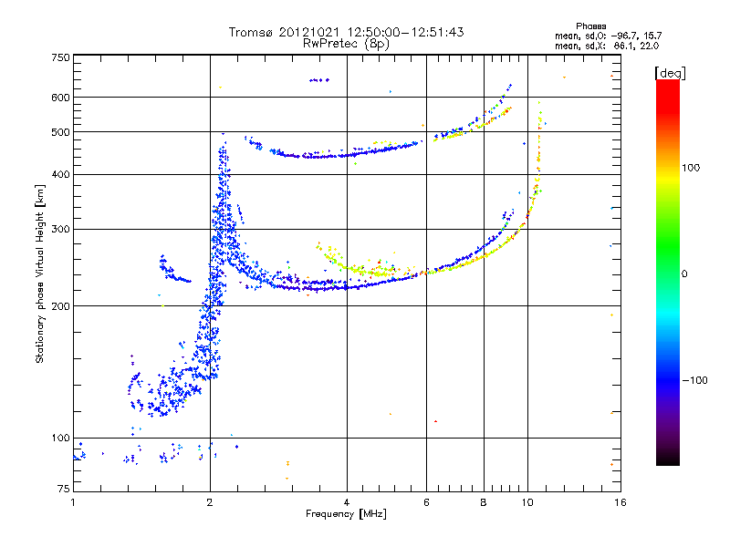The width and height of the screenshot is (730, 547).
Task: Click the y-axis tick label "750"
Action: pyautogui.click(x=60, y=57)
